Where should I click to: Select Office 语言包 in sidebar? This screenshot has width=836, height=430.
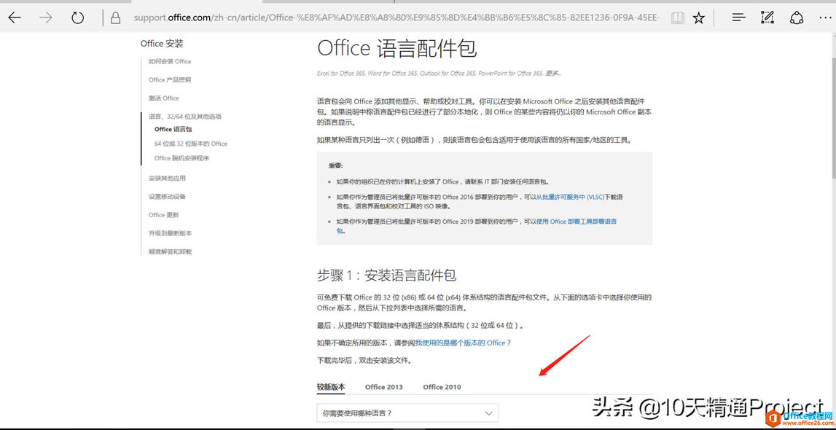(x=173, y=129)
